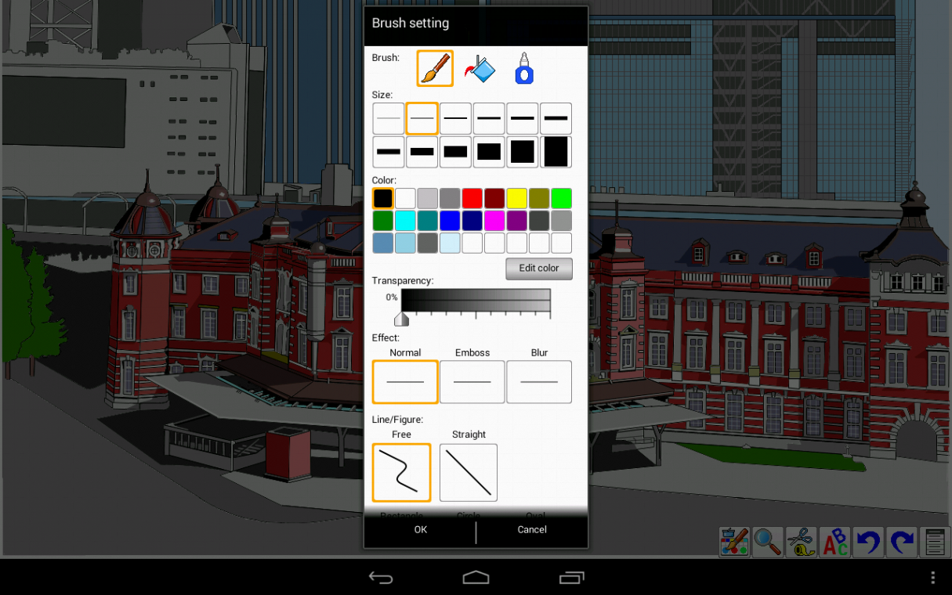The height and width of the screenshot is (595, 952).
Task: Choose the largest brush size square
Action: tap(556, 152)
